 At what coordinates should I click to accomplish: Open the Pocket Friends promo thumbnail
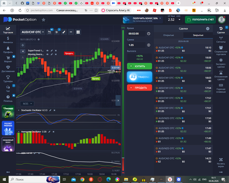pos(8,128)
